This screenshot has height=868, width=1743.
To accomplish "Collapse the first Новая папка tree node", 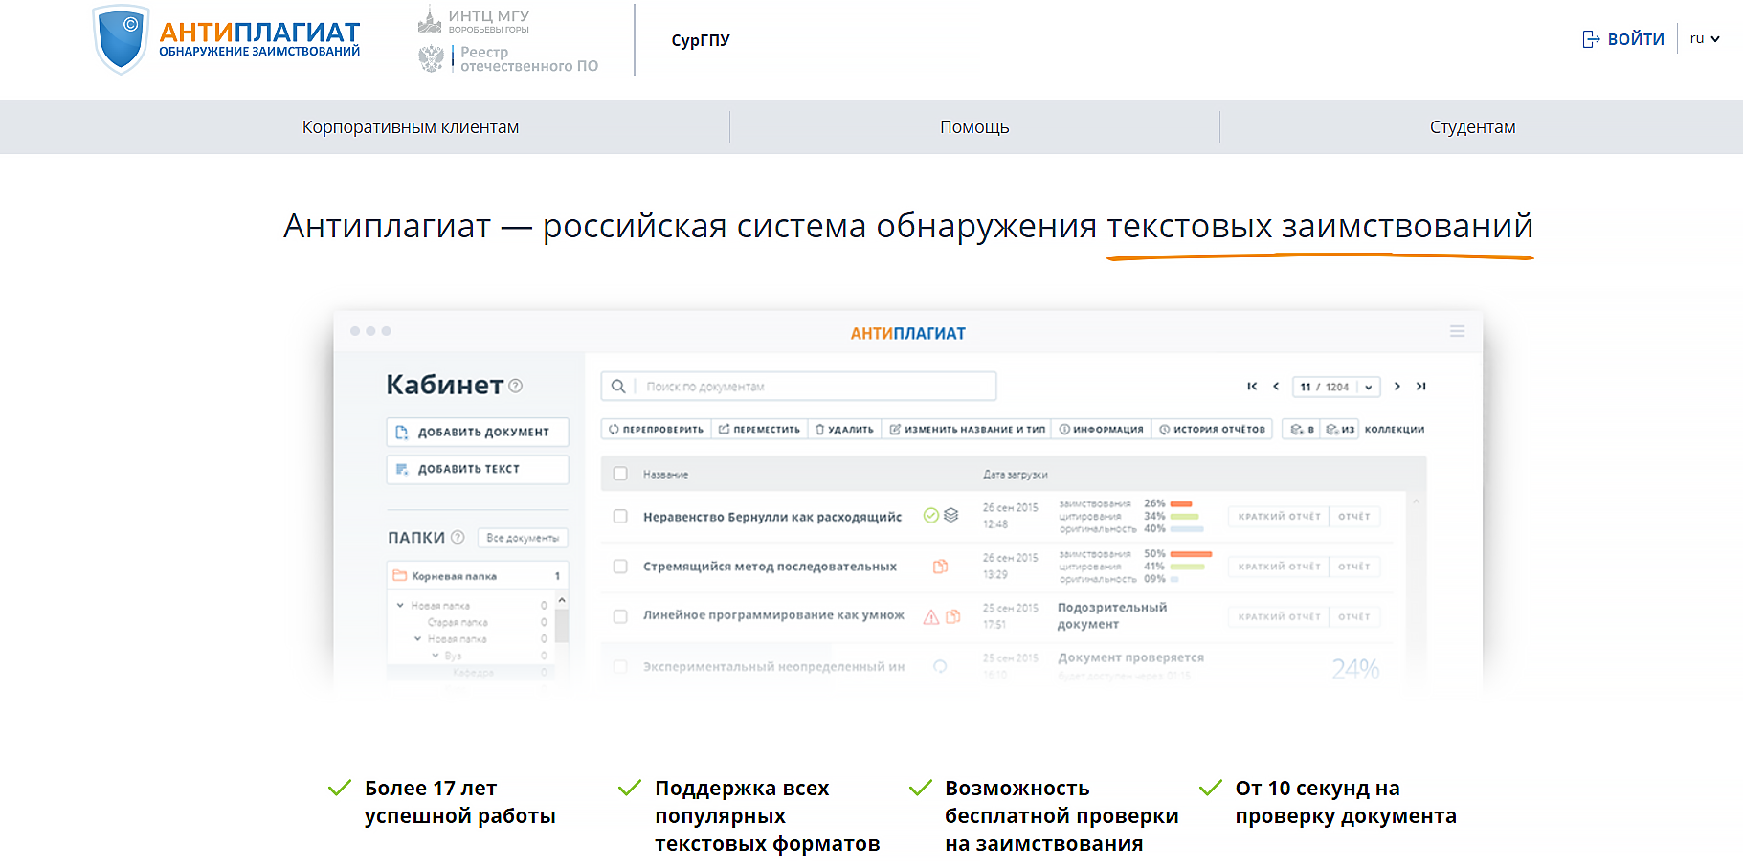I will click(x=400, y=605).
